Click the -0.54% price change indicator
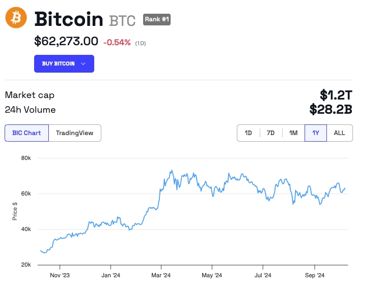This screenshot has width=384, height=293. 117,42
